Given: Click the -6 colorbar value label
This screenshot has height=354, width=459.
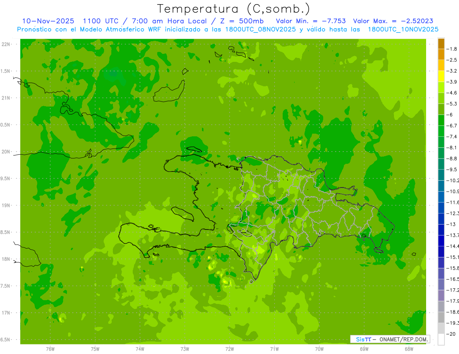Looking at the screenshot, I should click(450, 115).
